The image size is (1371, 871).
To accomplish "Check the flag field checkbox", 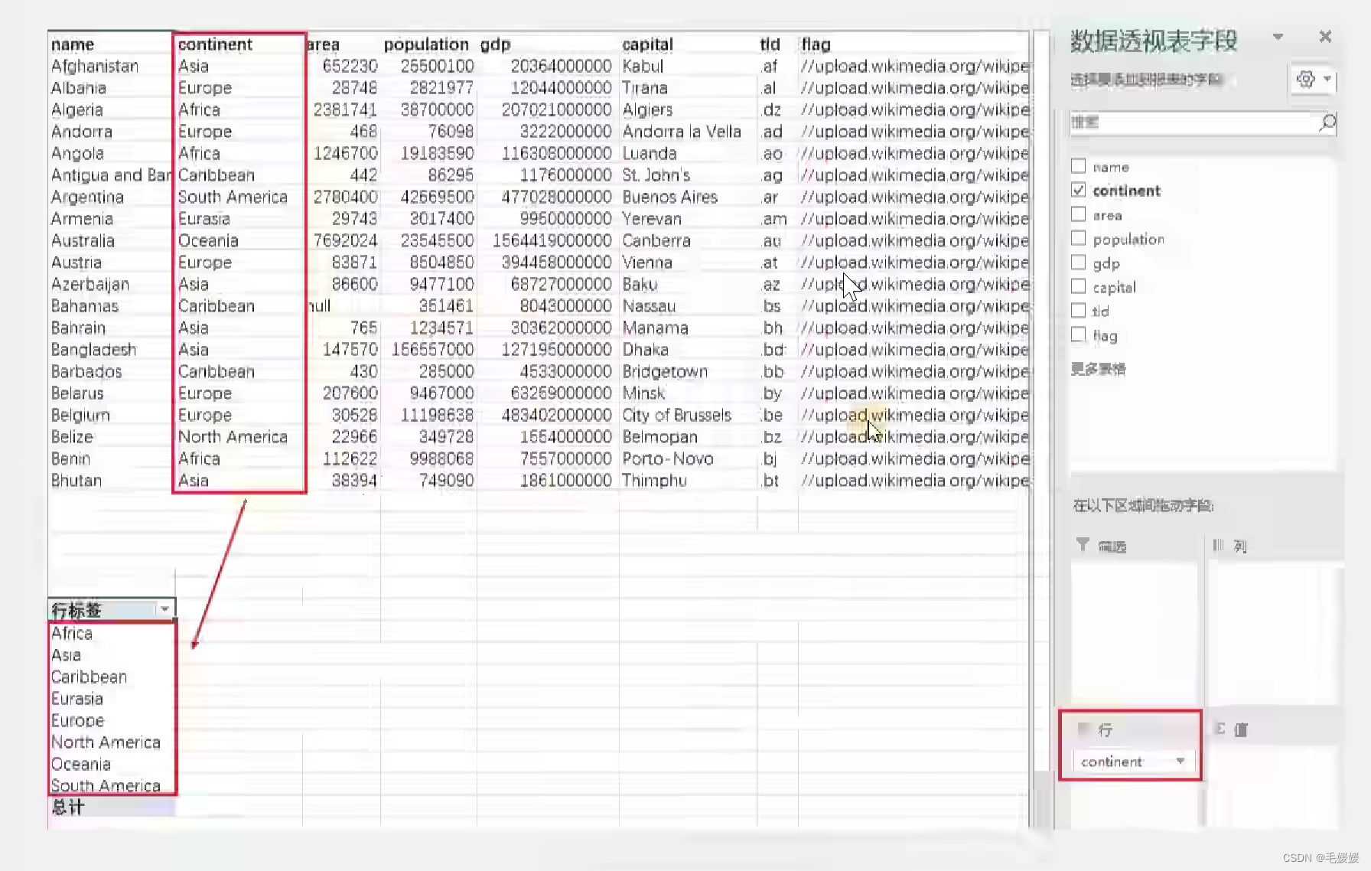I will pos(1078,334).
